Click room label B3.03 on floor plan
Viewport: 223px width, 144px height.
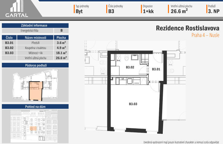point(133,104)
